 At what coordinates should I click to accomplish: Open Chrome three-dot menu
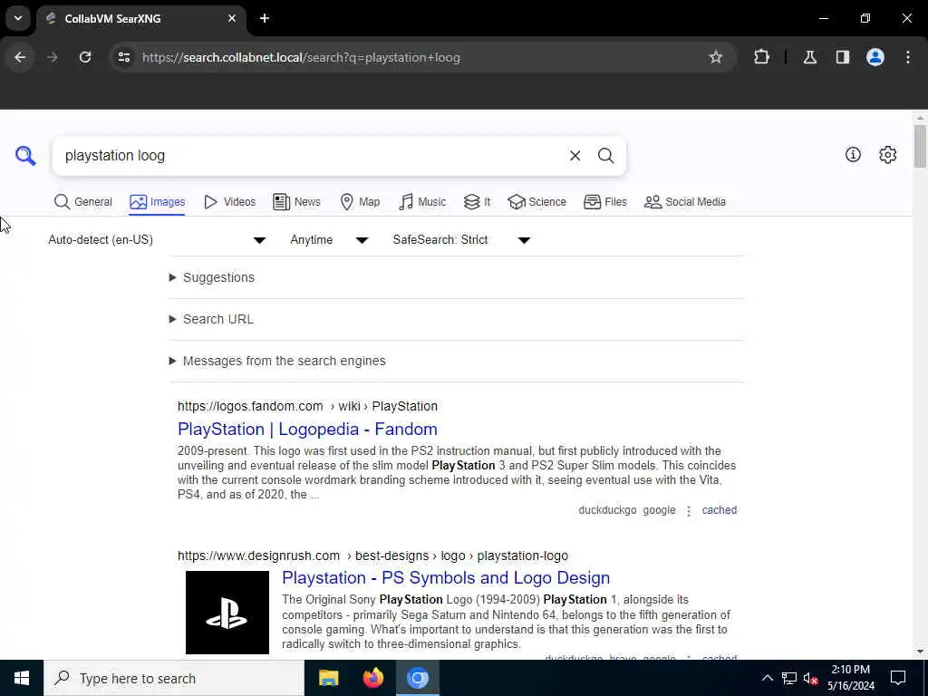(908, 57)
